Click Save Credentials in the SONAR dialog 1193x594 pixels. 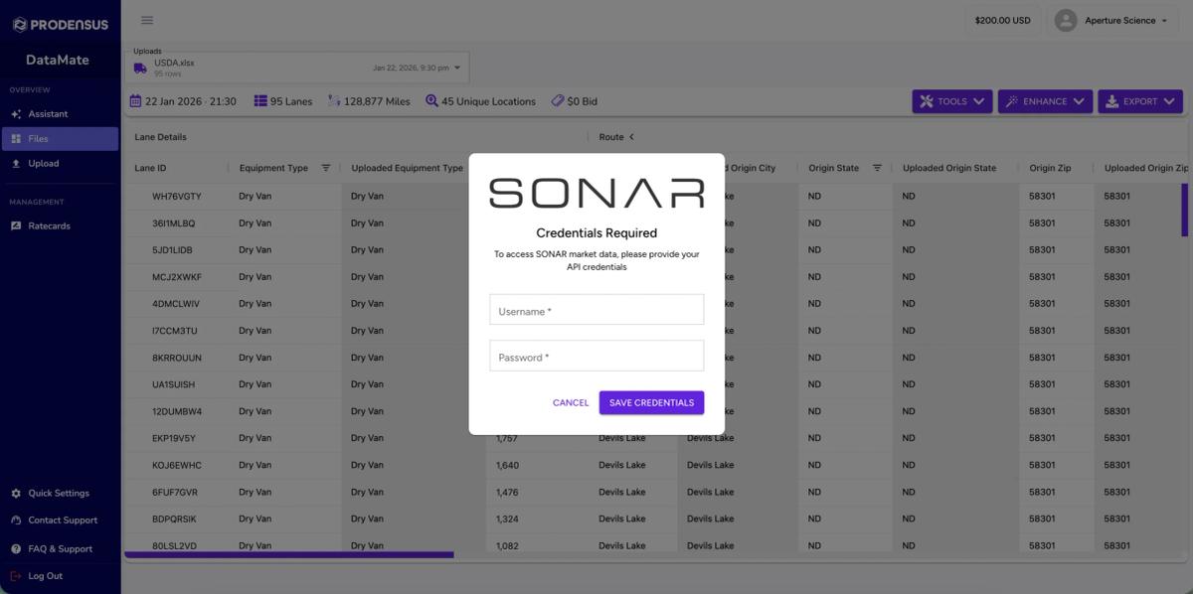coord(651,402)
